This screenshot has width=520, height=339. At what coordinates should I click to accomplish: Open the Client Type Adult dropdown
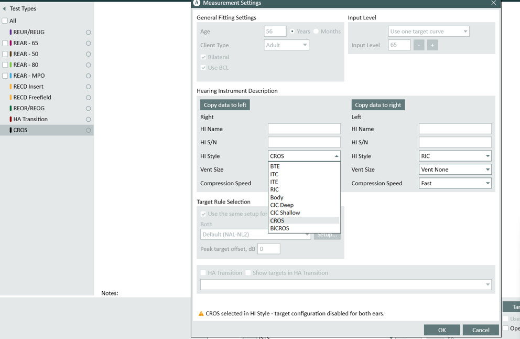(x=287, y=45)
